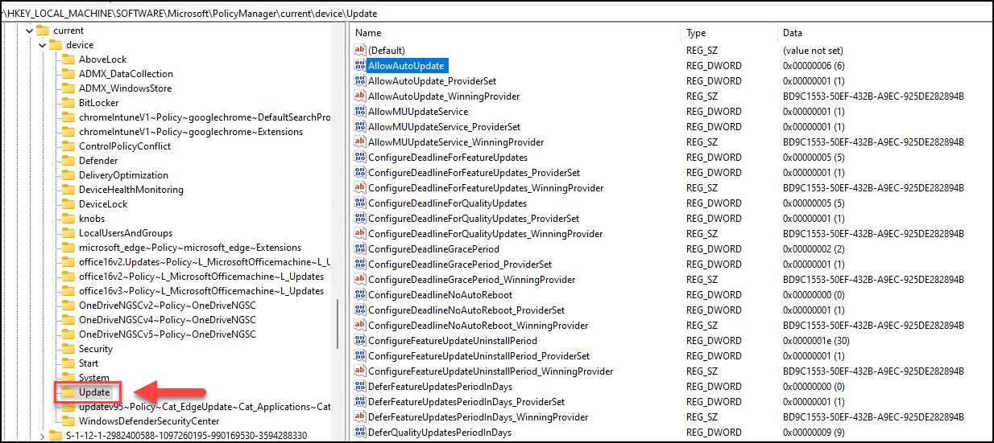Click the icon of ConfigureDeadlineGracePeriod
The width and height of the screenshot is (994, 443).
(360, 249)
